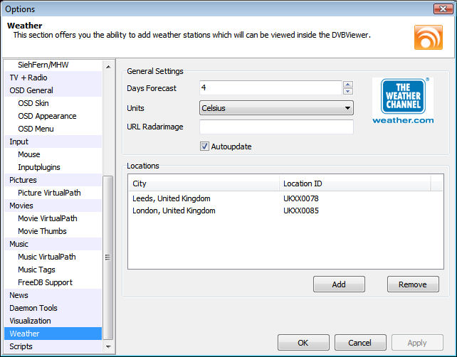Open Visualization section in sidebar

(30, 321)
